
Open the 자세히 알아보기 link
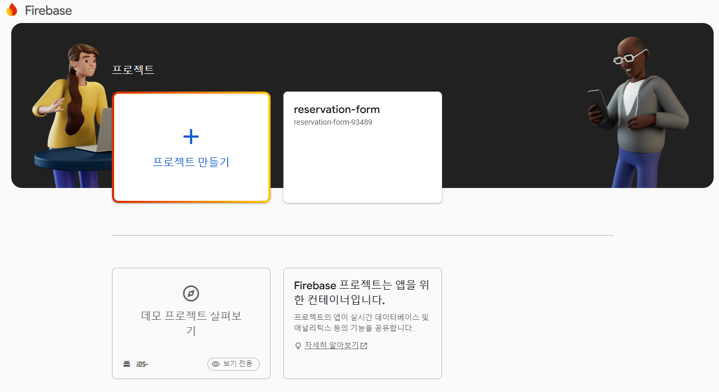point(332,345)
